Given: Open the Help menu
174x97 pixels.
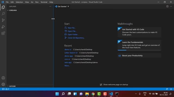Looking at the screenshot, I should pos(51,2).
